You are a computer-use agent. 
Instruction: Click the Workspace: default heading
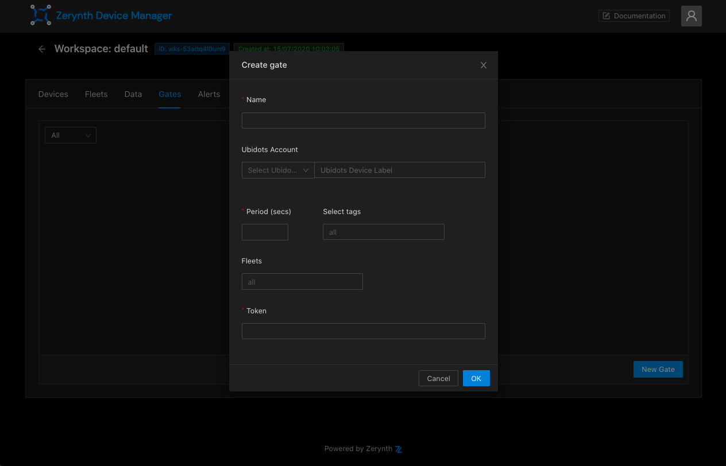pyautogui.click(x=101, y=49)
